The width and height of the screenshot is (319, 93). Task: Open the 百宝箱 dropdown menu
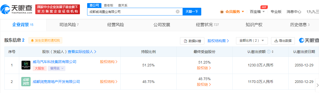pos(257,12)
